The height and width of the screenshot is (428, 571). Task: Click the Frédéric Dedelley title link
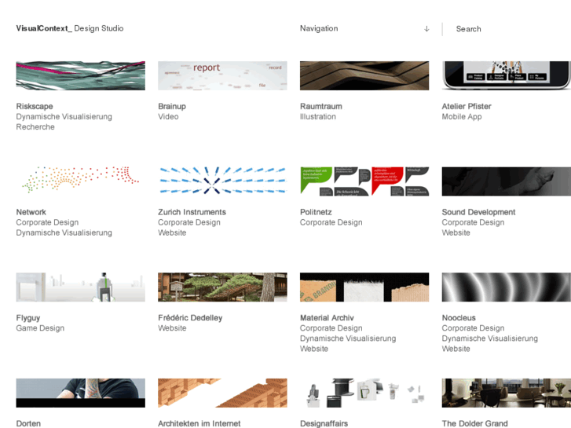pyautogui.click(x=190, y=318)
